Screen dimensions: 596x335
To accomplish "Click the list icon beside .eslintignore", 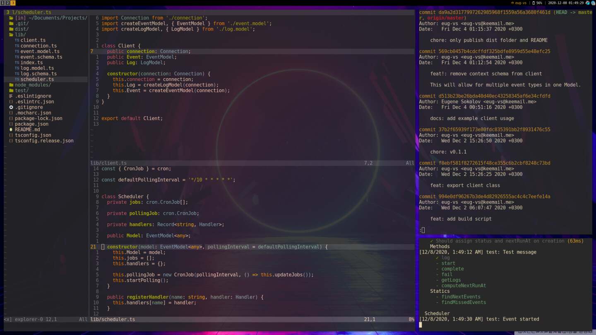I will tap(10, 96).
